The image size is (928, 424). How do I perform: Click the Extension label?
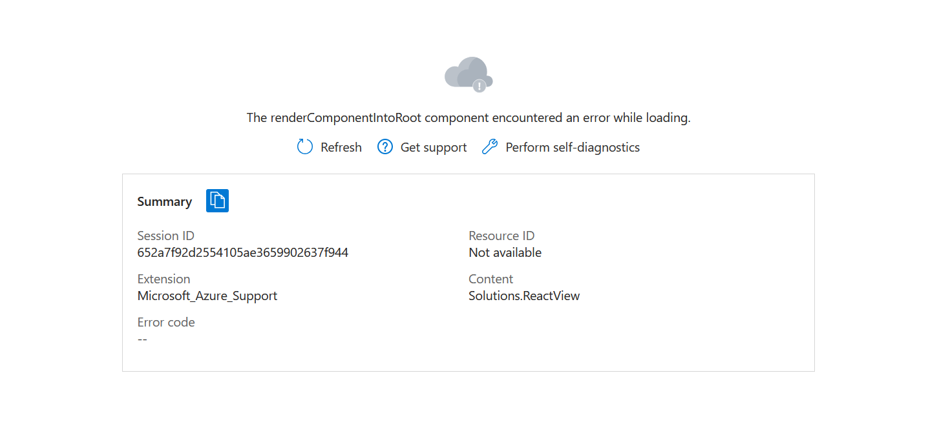coord(163,279)
